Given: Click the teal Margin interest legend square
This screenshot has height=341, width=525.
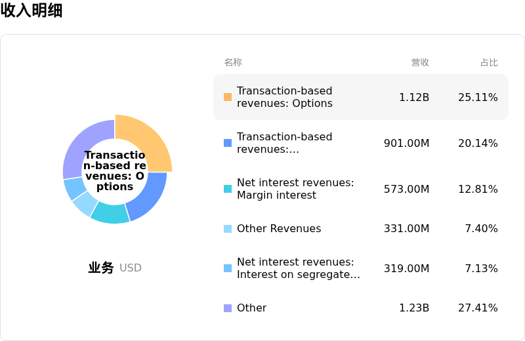Looking at the screenshot, I should [x=228, y=189].
